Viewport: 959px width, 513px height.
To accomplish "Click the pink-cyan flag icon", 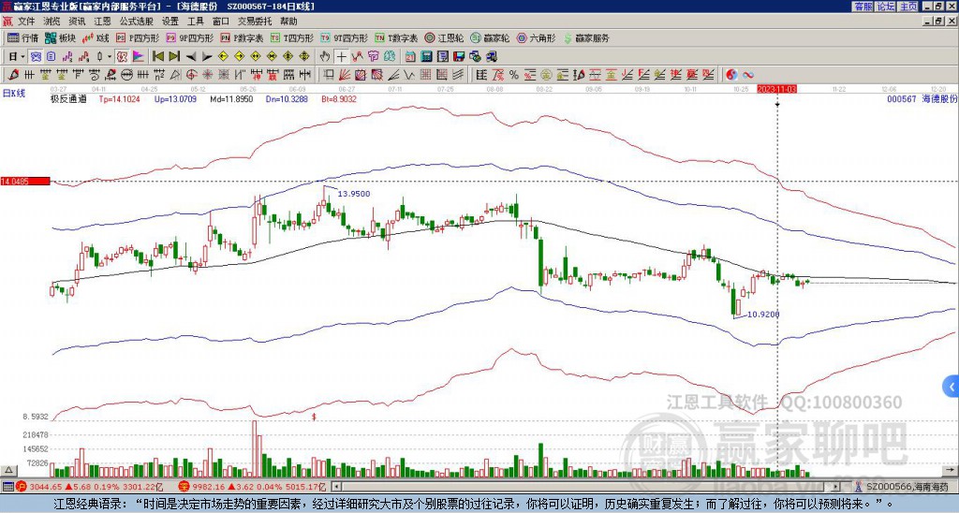I will (139, 57).
